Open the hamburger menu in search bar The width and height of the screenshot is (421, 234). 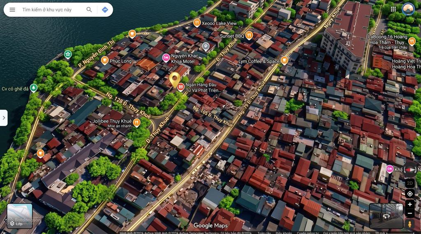[x=12, y=10]
